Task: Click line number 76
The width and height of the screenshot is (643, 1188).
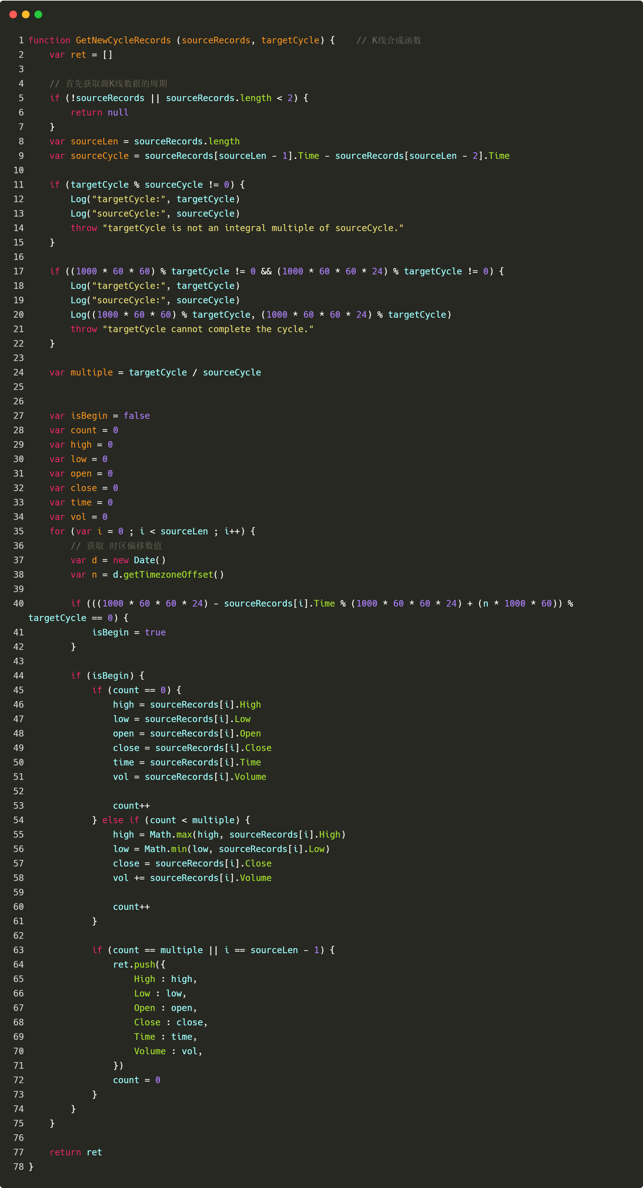Action: point(19,1138)
